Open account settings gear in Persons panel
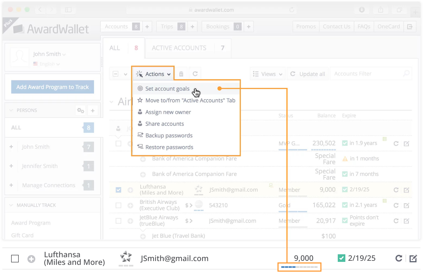Screen dimensions: 423x273 tap(80, 110)
